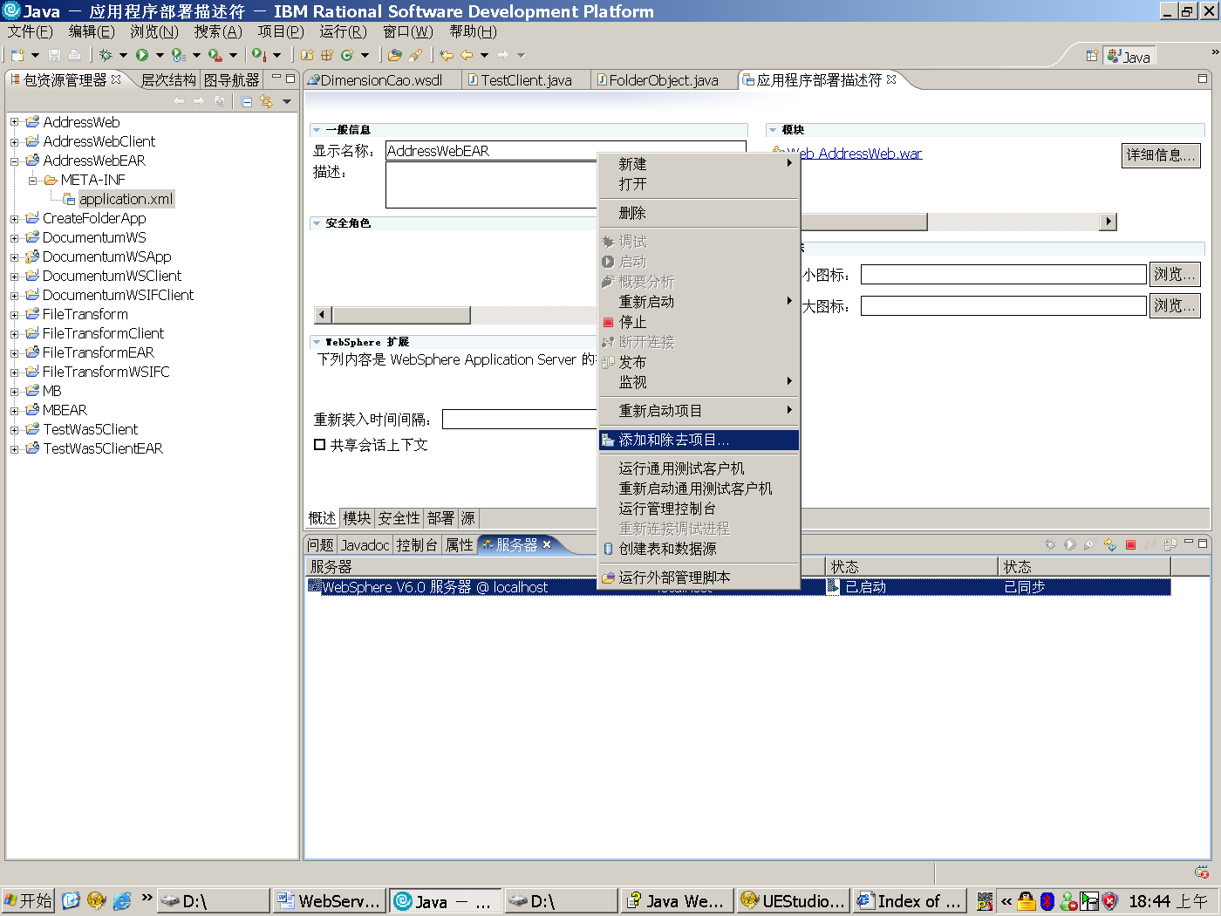Switch to the TestClient.java editor tab

(x=526, y=80)
